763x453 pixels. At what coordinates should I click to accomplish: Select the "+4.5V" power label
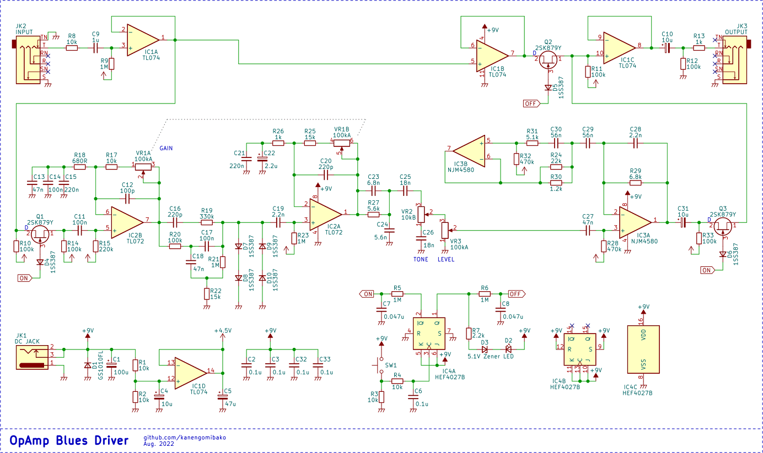223,330
